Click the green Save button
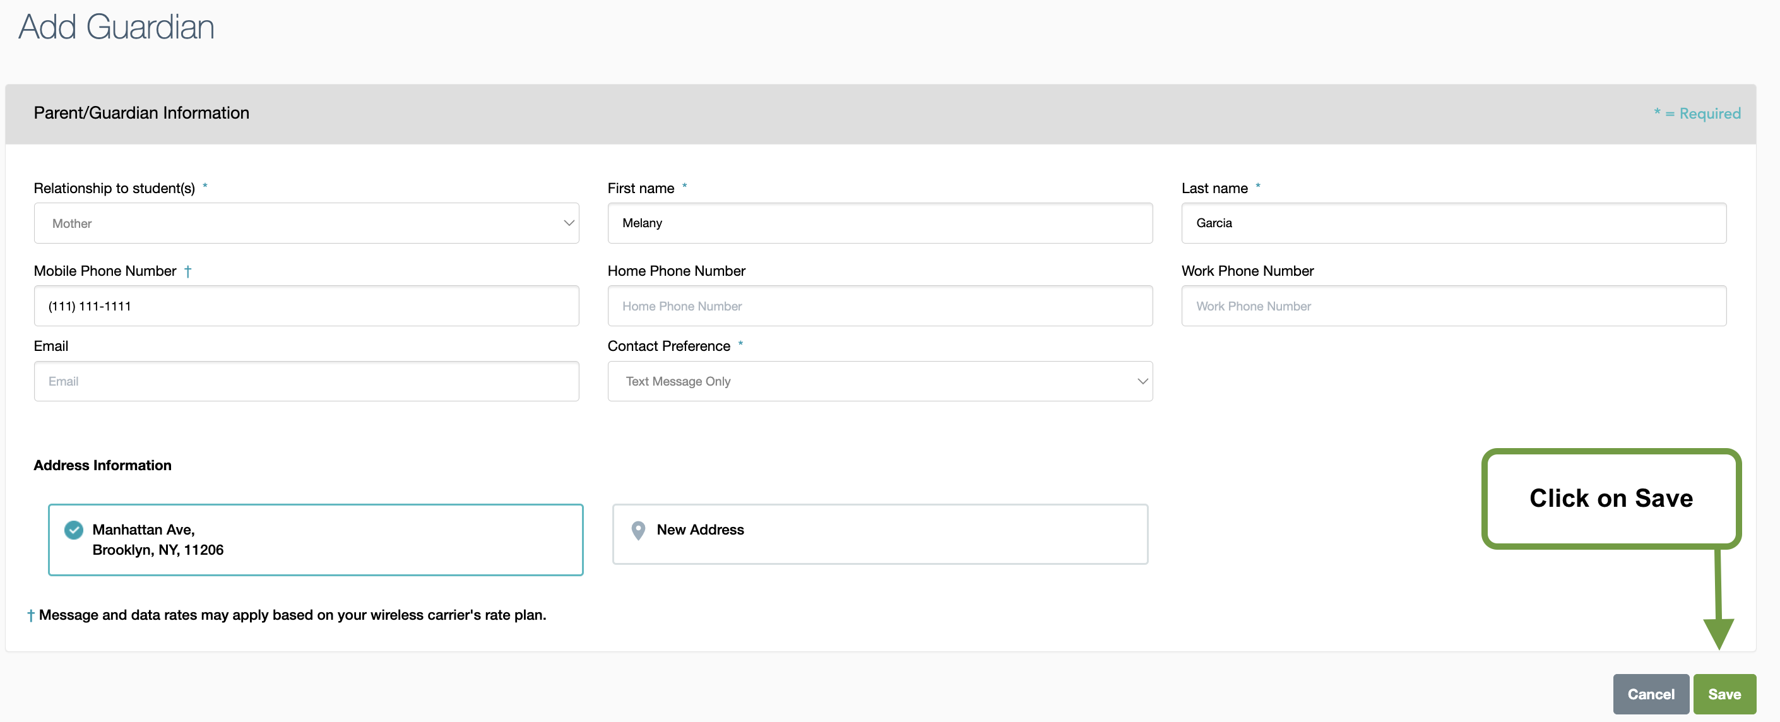Image resolution: width=1780 pixels, height=722 pixels. click(1724, 694)
